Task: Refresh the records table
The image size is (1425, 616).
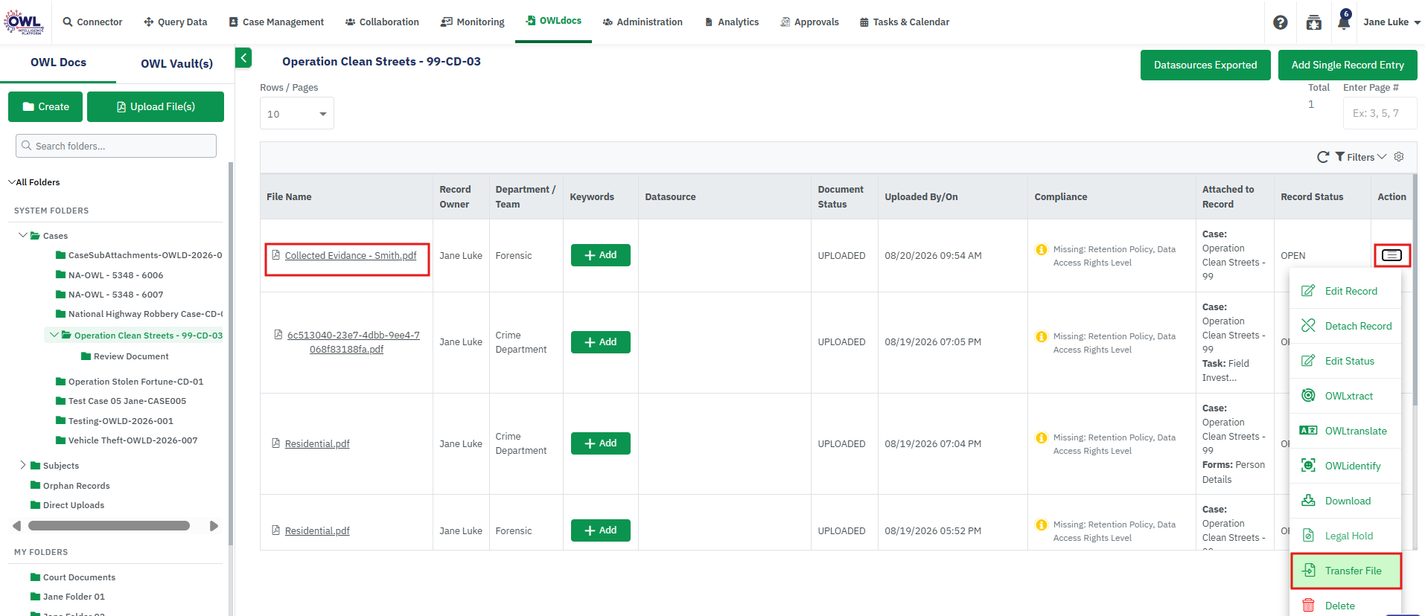Action: click(x=1322, y=157)
